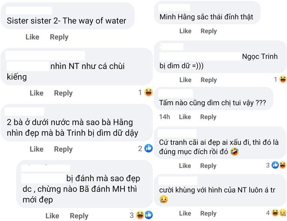Viewport: 287px width, 221px height.
Task: Like the 'Minh Hằng sắc thái đỉnh thật' comment
Action: tap(185, 31)
